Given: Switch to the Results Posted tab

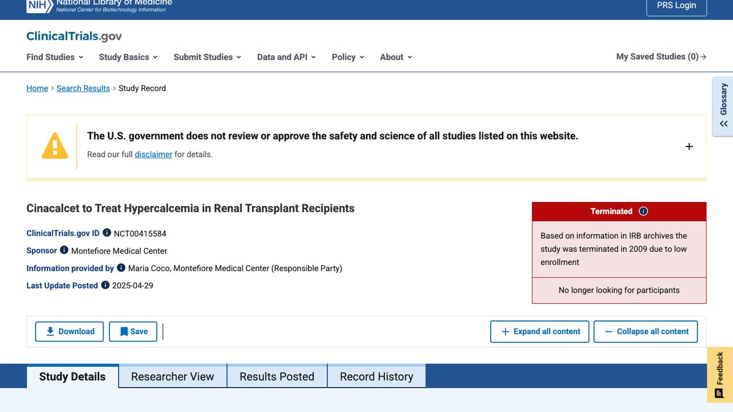Looking at the screenshot, I should [x=277, y=376].
